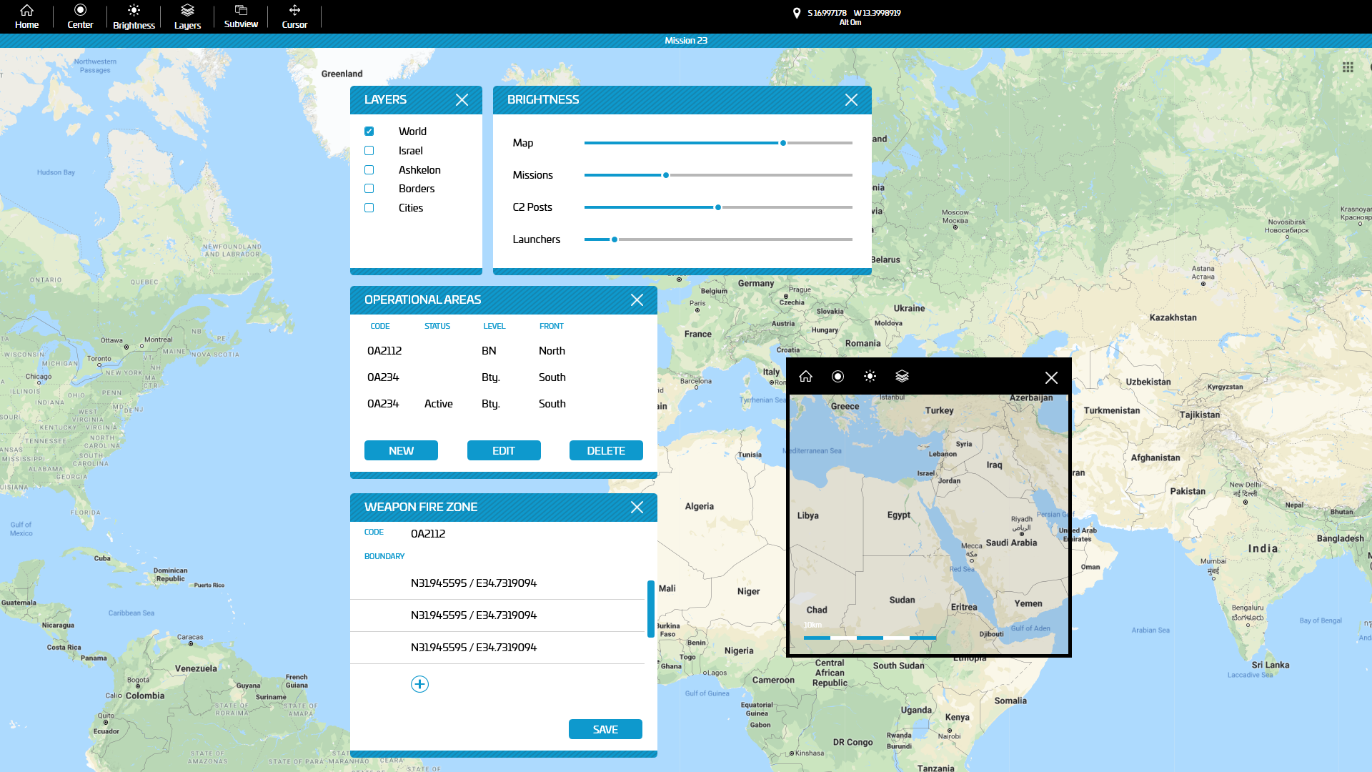Close the Operational Areas panel
The height and width of the screenshot is (772, 1372).
(x=637, y=300)
